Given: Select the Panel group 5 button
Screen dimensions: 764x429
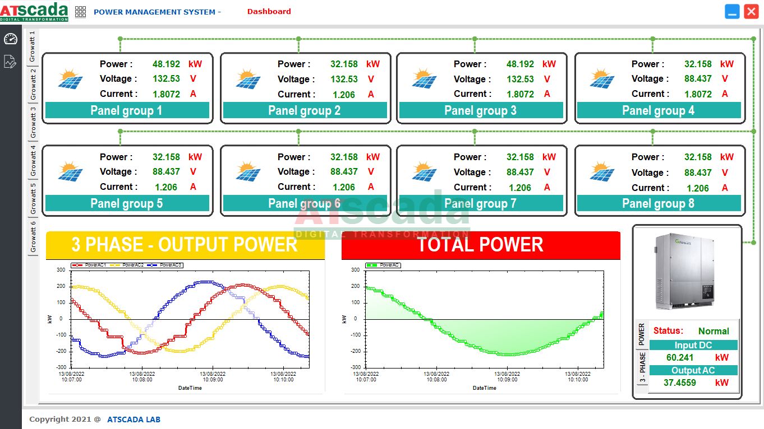Looking at the screenshot, I should (127, 203).
